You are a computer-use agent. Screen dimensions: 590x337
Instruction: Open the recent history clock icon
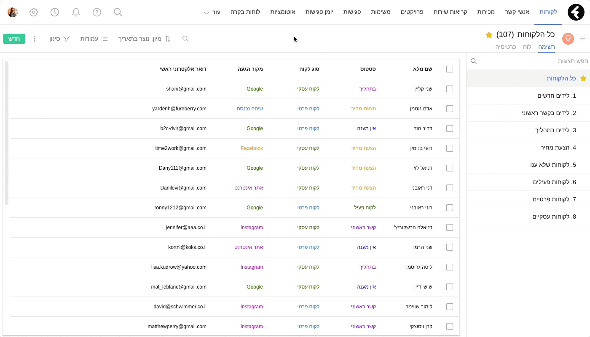click(x=55, y=12)
